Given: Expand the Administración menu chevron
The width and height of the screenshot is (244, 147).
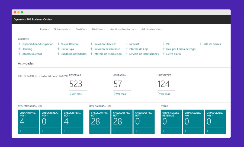Looking at the screenshot, I should pyautogui.click(x=161, y=30).
